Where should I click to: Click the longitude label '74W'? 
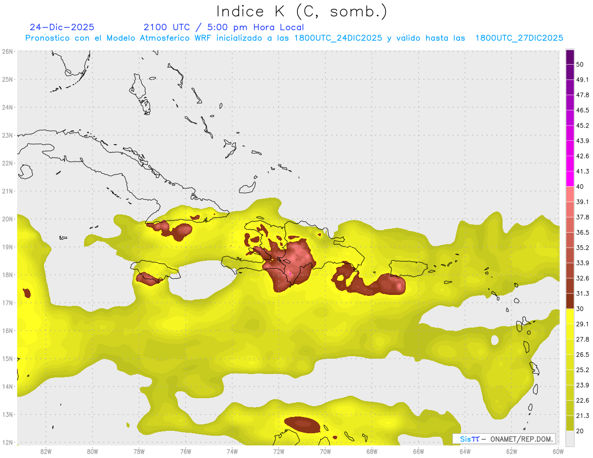pyautogui.click(x=232, y=451)
